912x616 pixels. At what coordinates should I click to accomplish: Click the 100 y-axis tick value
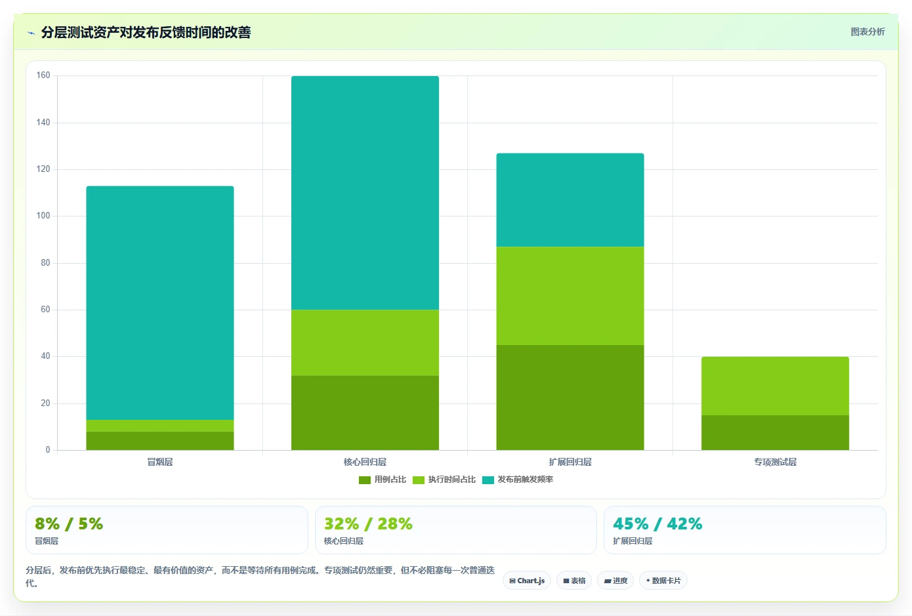click(43, 216)
